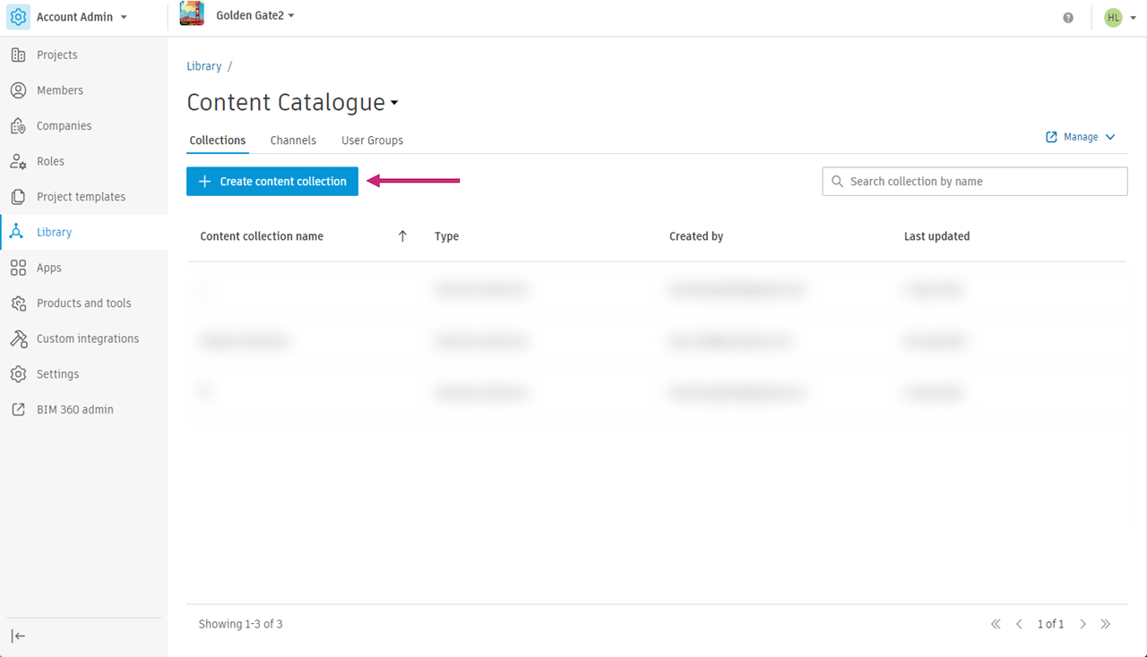Viewport: 1147px width, 657px height.
Task: Open the Manage dropdown menu
Action: (1081, 137)
